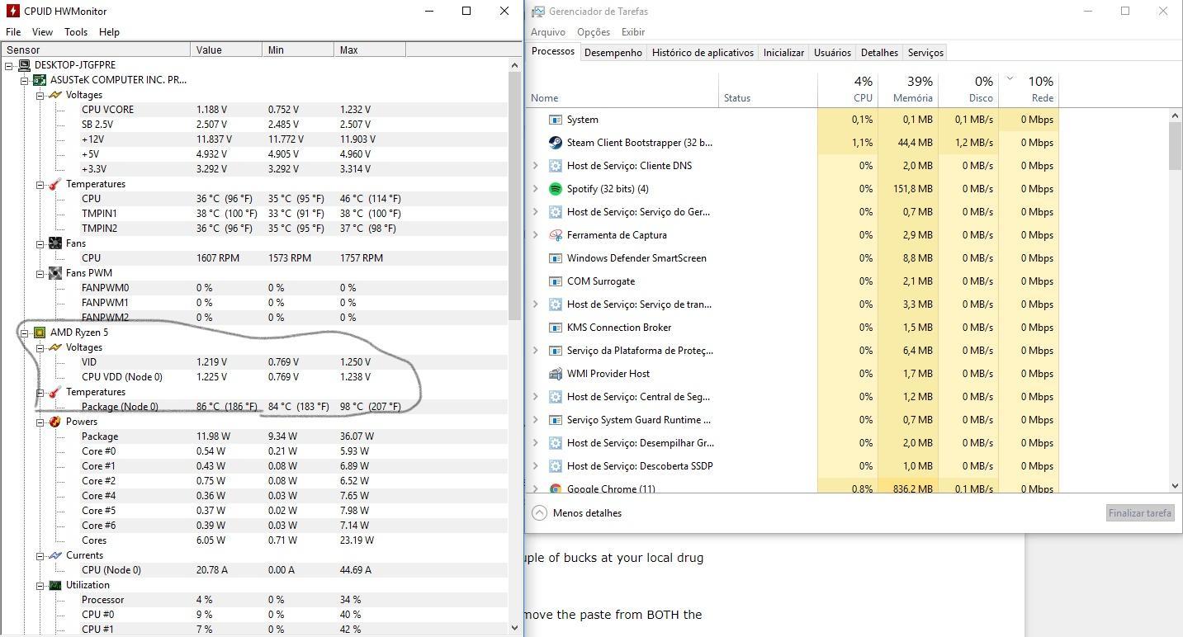Click the Host de Serviço: Descoberta SSDP icon
Viewport: 1183px width, 637px height.
tap(556, 466)
